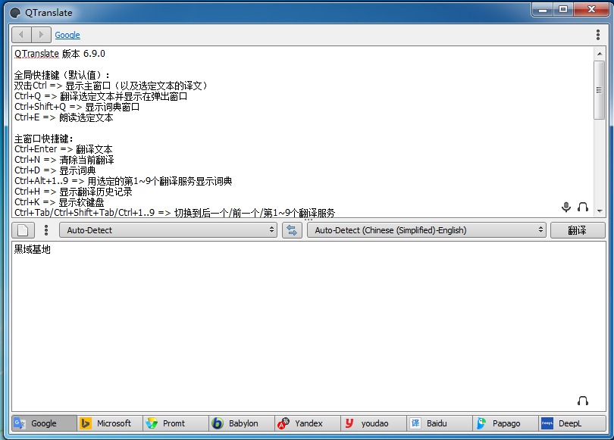Click the 'Ctrl+Enter => 翻译文本' line
This screenshot has width=614, height=440.
[x=64, y=149]
